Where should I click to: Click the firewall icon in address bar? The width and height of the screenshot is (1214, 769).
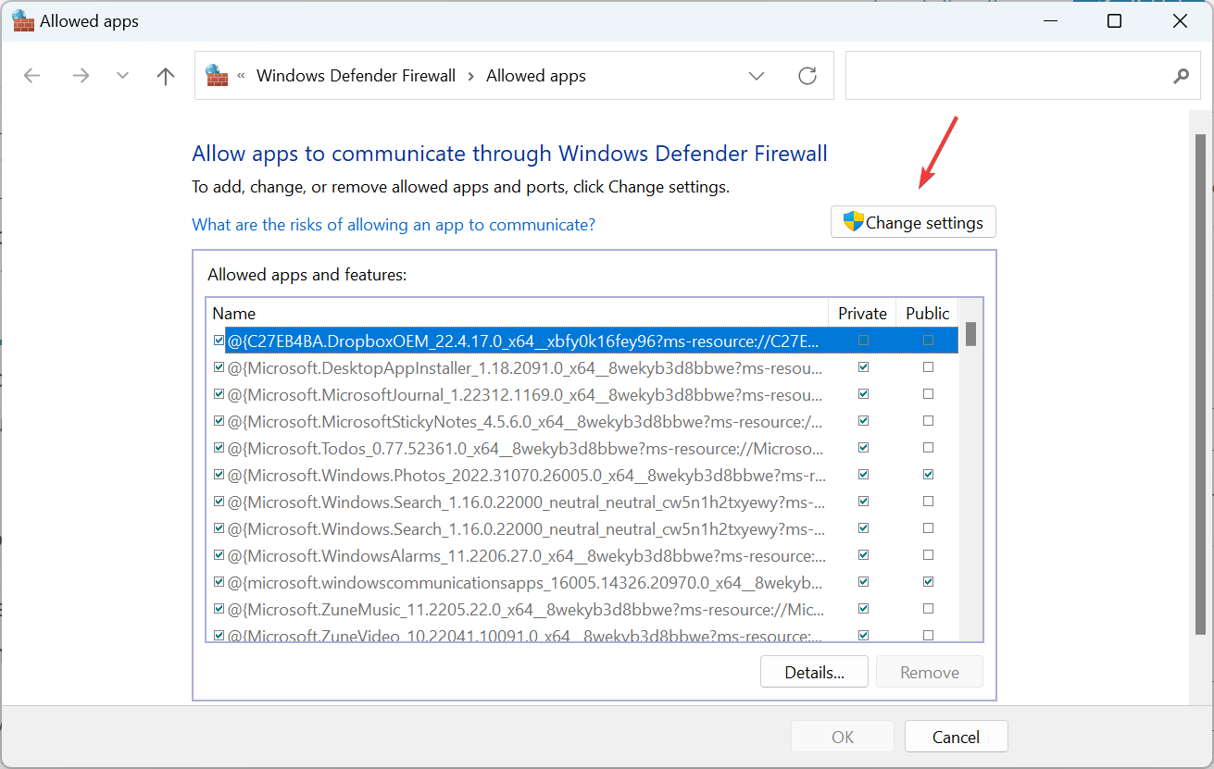tap(217, 75)
